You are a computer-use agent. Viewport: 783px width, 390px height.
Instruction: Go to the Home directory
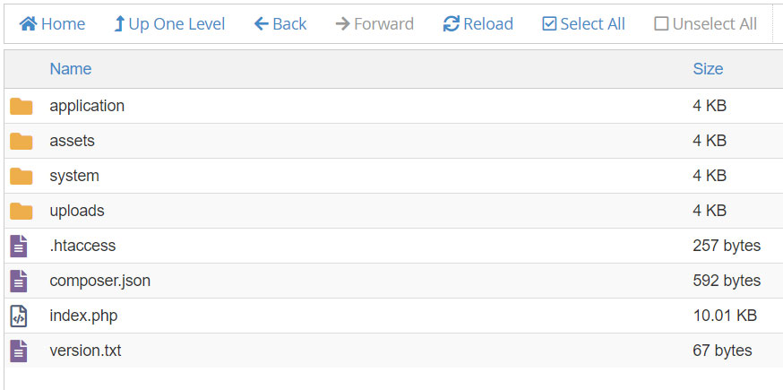[x=53, y=24]
